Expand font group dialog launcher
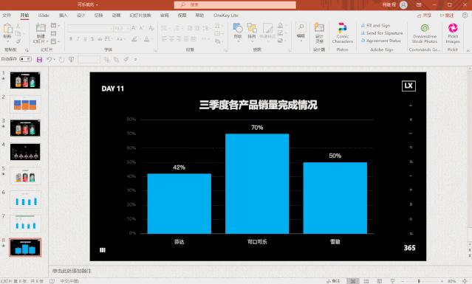This screenshot has width=472, height=284. pyautogui.click(x=155, y=50)
